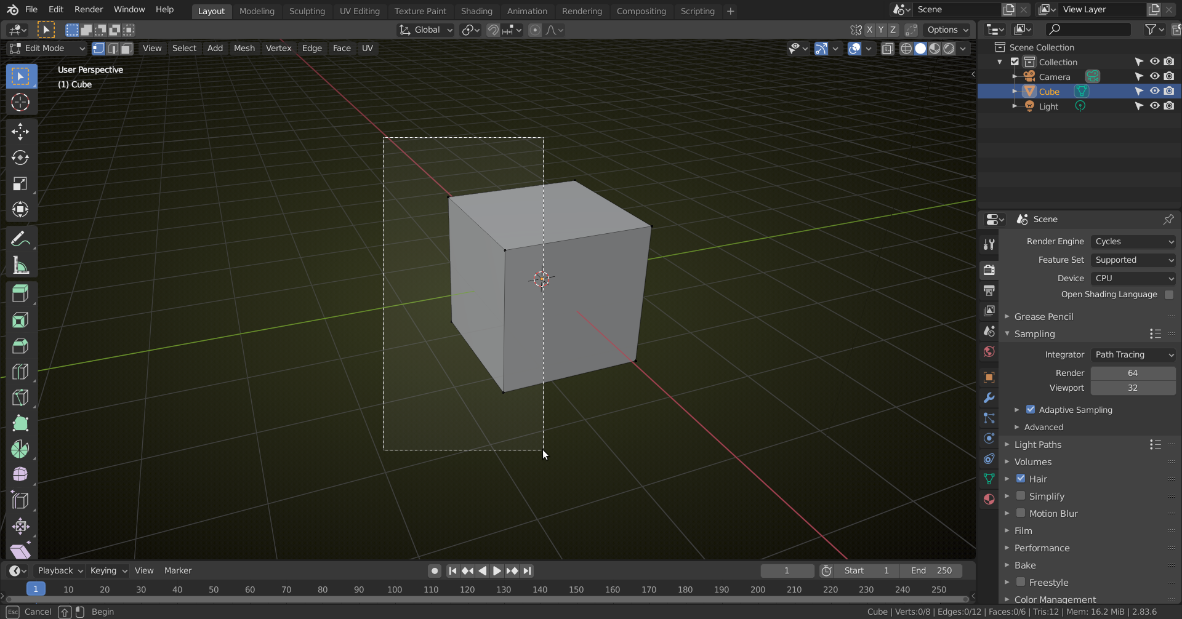Enable the Motion Blur checkbox

1021,513
